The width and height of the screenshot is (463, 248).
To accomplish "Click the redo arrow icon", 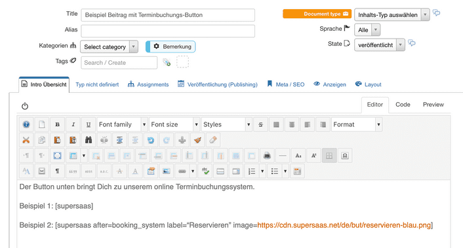I will click(166, 140).
